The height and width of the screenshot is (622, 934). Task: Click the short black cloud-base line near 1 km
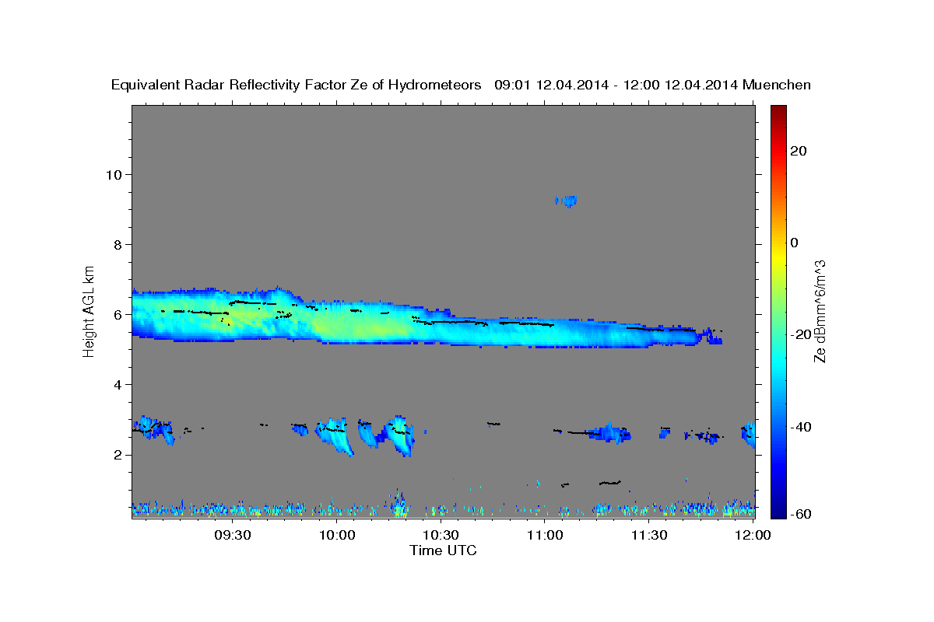click(609, 483)
